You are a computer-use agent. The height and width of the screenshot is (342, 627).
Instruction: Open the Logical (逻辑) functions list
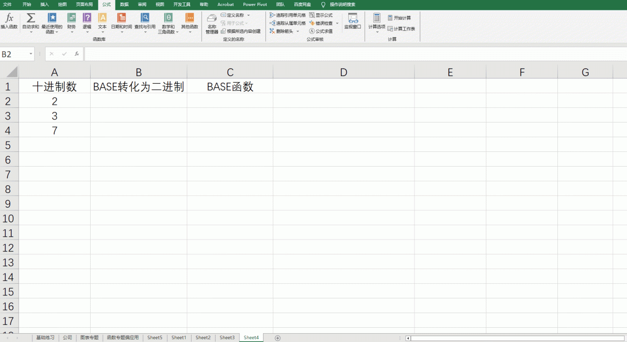(x=87, y=23)
